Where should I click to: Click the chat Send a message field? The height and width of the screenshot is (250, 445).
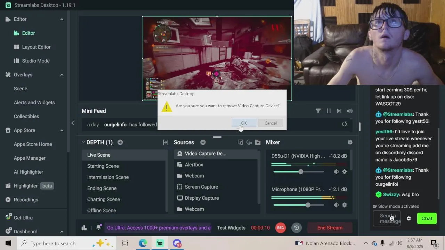387,218
